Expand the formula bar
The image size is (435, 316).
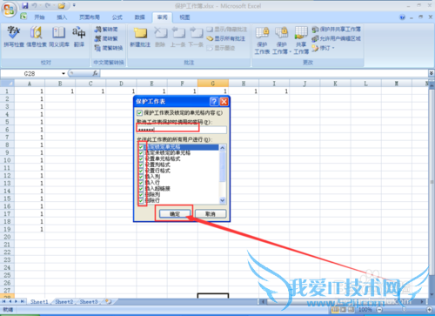tap(432, 73)
